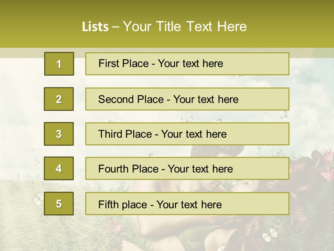Click the faint butterfly above the Third Place box
The height and width of the screenshot is (251, 334).
(187, 120)
